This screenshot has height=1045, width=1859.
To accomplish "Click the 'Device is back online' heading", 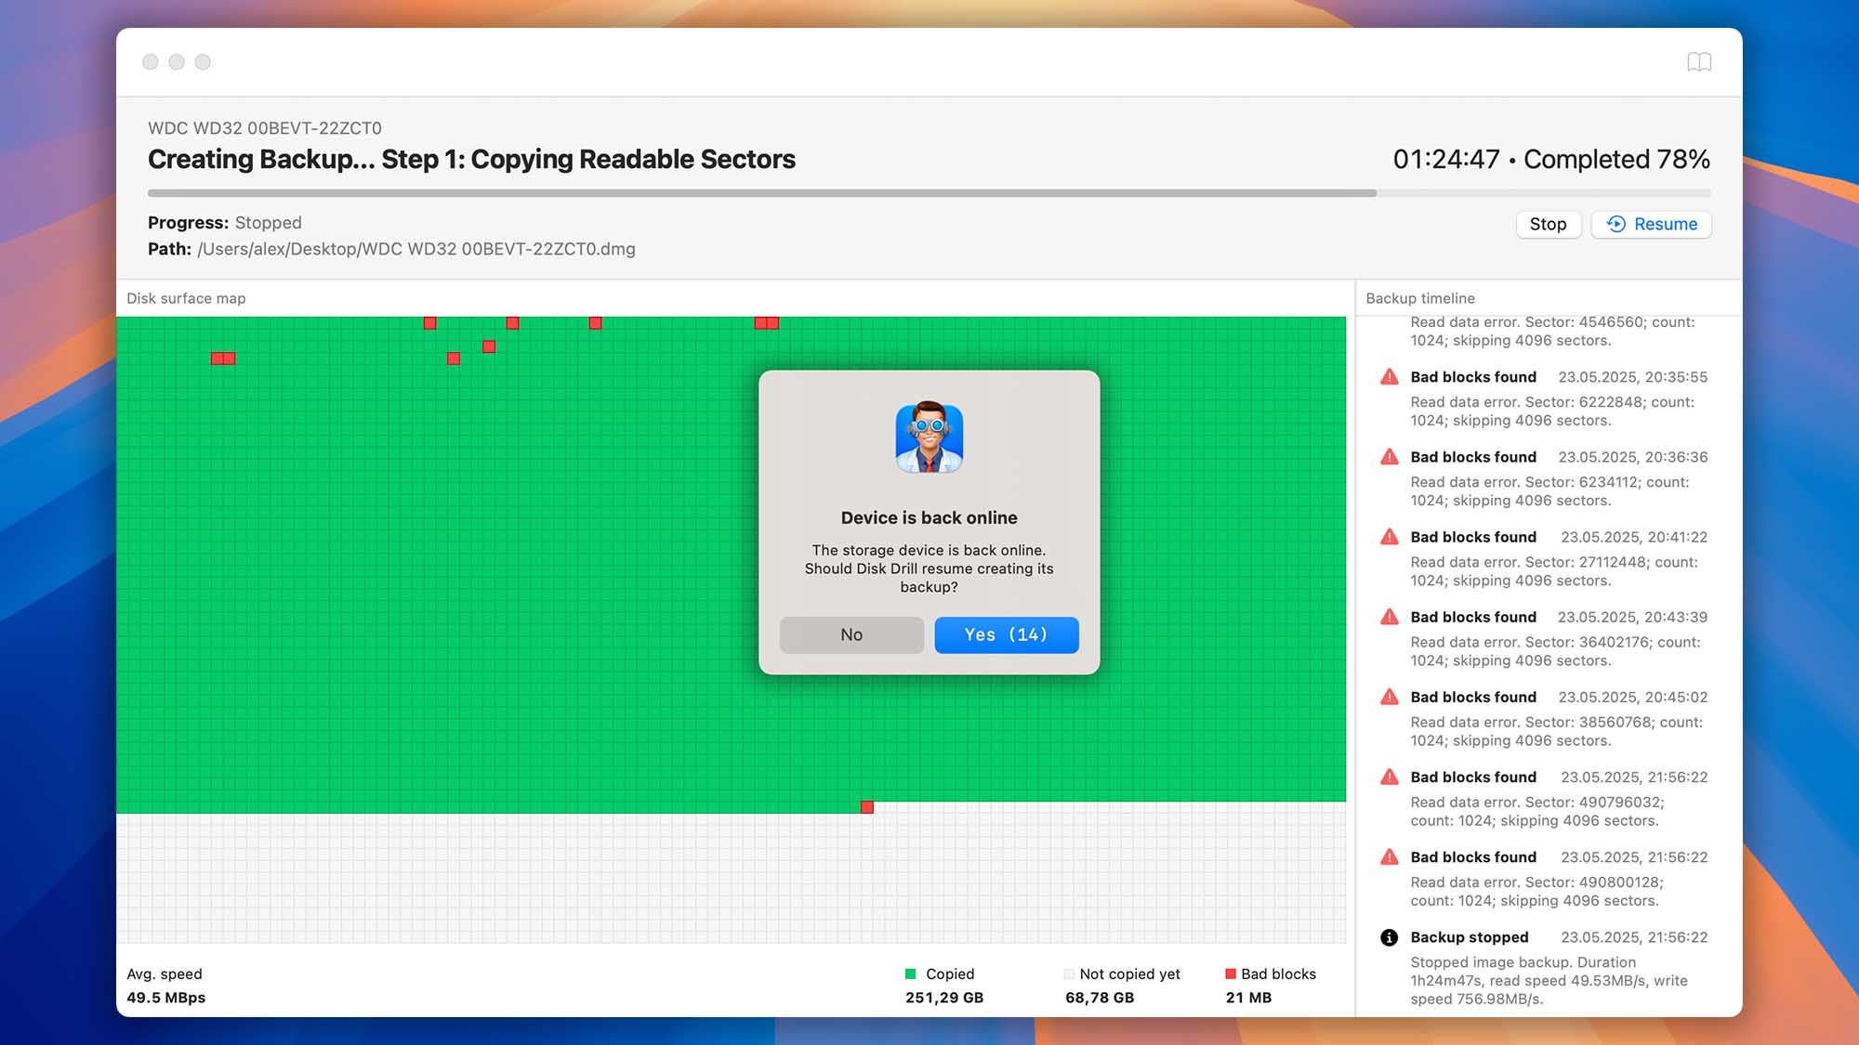I will click(x=929, y=517).
